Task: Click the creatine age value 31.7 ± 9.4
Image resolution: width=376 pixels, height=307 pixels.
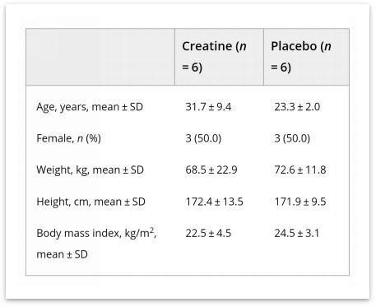Action: [208, 107]
